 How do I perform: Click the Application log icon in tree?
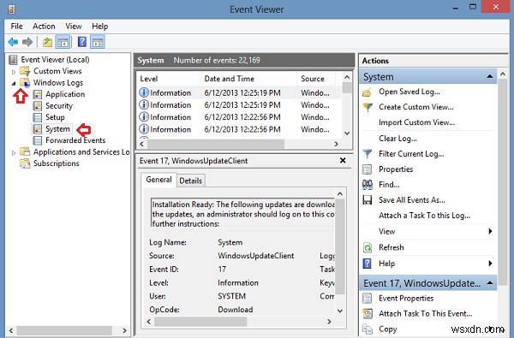pos(38,94)
